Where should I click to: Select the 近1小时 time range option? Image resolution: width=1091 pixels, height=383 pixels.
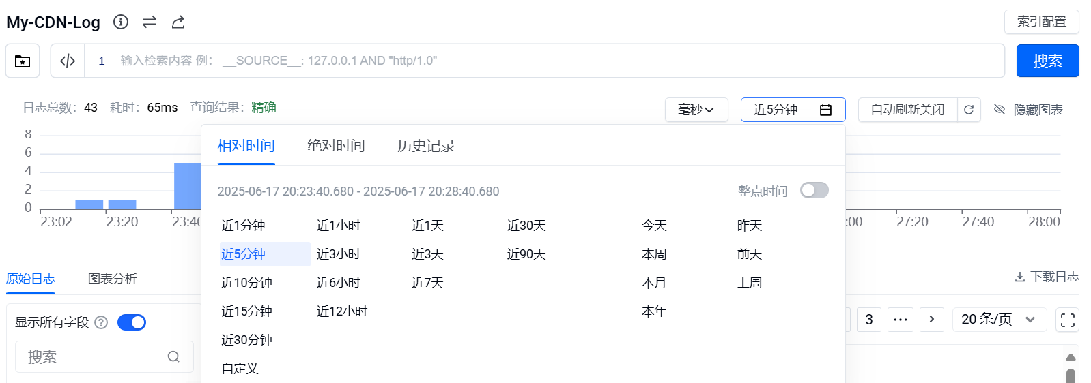[339, 226]
